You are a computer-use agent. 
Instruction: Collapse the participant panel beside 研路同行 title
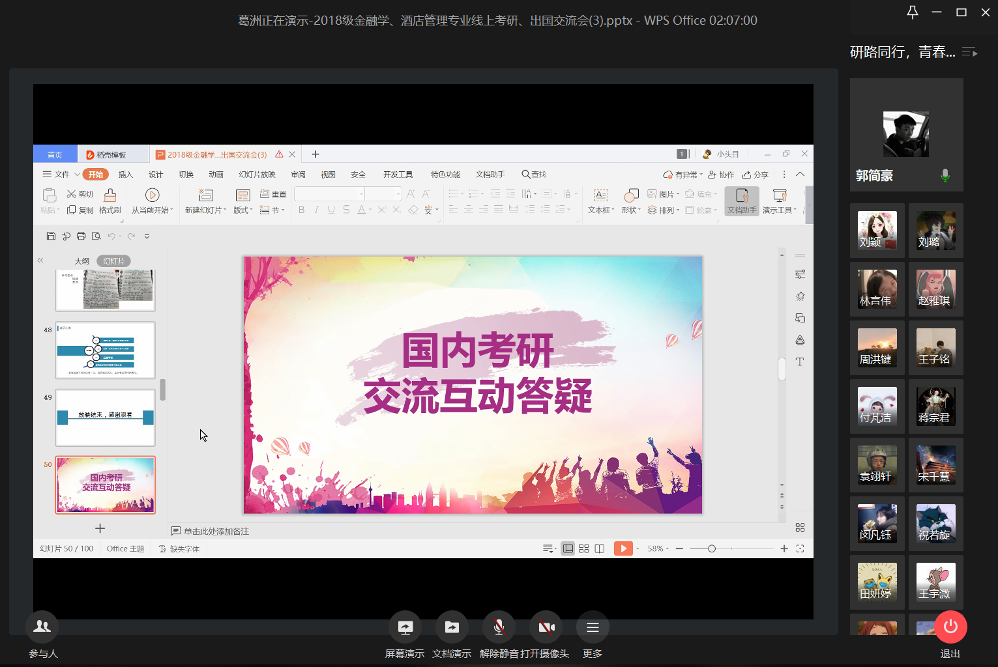[x=970, y=52]
